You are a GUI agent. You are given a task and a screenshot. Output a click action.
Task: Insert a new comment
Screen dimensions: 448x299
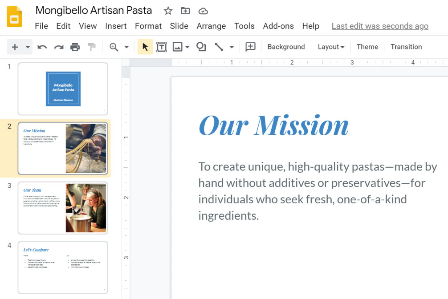250,46
